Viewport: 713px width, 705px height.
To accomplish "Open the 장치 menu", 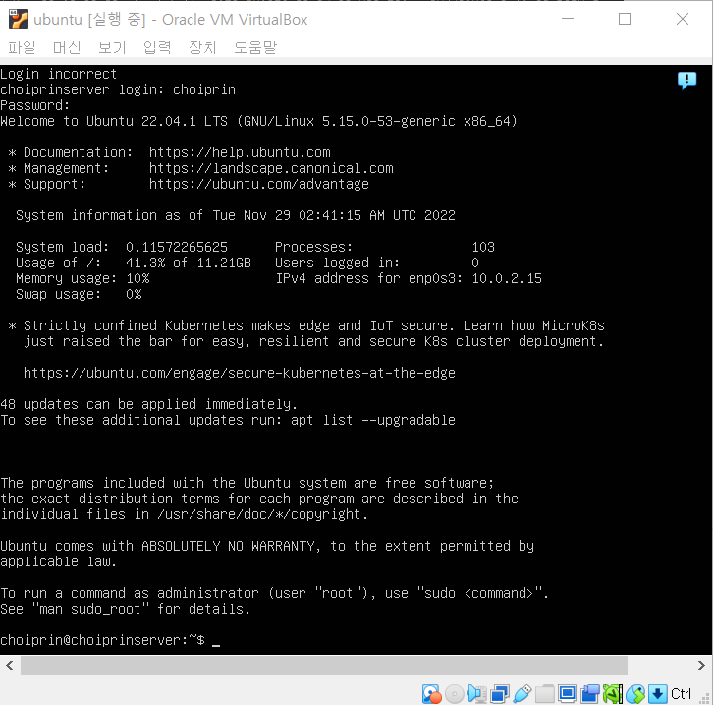I will (x=202, y=47).
